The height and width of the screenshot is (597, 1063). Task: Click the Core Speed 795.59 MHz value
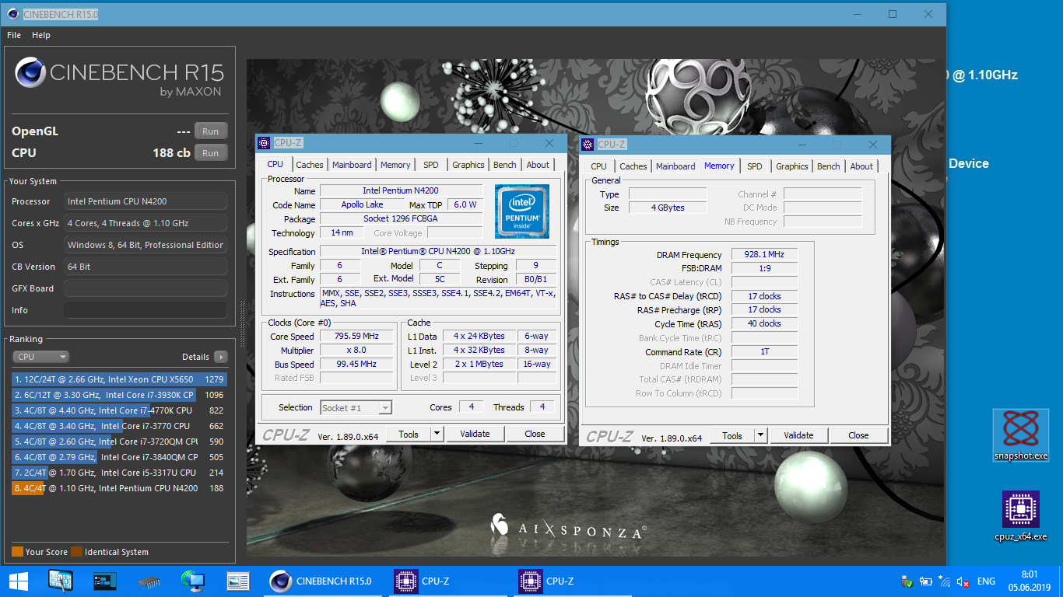[356, 337]
